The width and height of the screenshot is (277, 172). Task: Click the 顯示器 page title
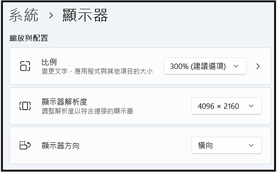[85, 15]
